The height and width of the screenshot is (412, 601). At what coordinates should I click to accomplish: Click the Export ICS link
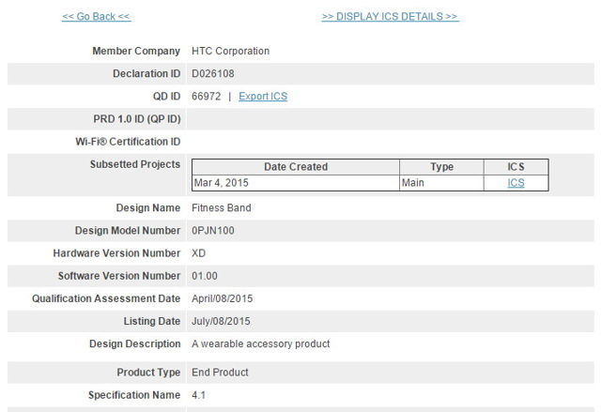(x=263, y=97)
